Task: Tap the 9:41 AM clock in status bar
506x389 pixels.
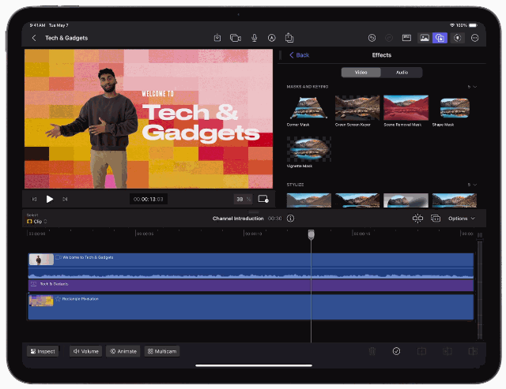Action: pyautogui.click(x=37, y=25)
